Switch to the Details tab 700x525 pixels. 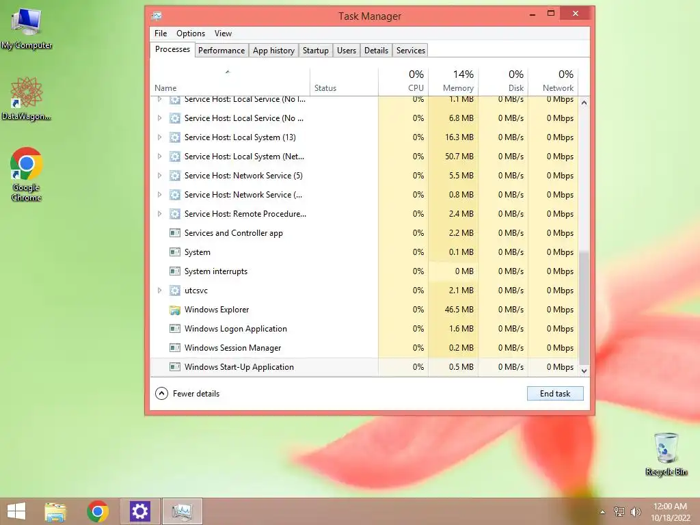(x=377, y=51)
